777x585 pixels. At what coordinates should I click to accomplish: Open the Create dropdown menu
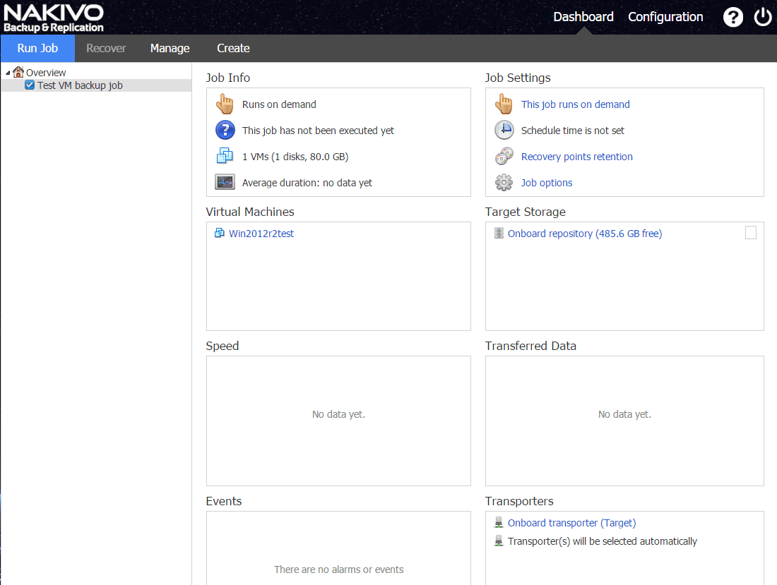233,49
